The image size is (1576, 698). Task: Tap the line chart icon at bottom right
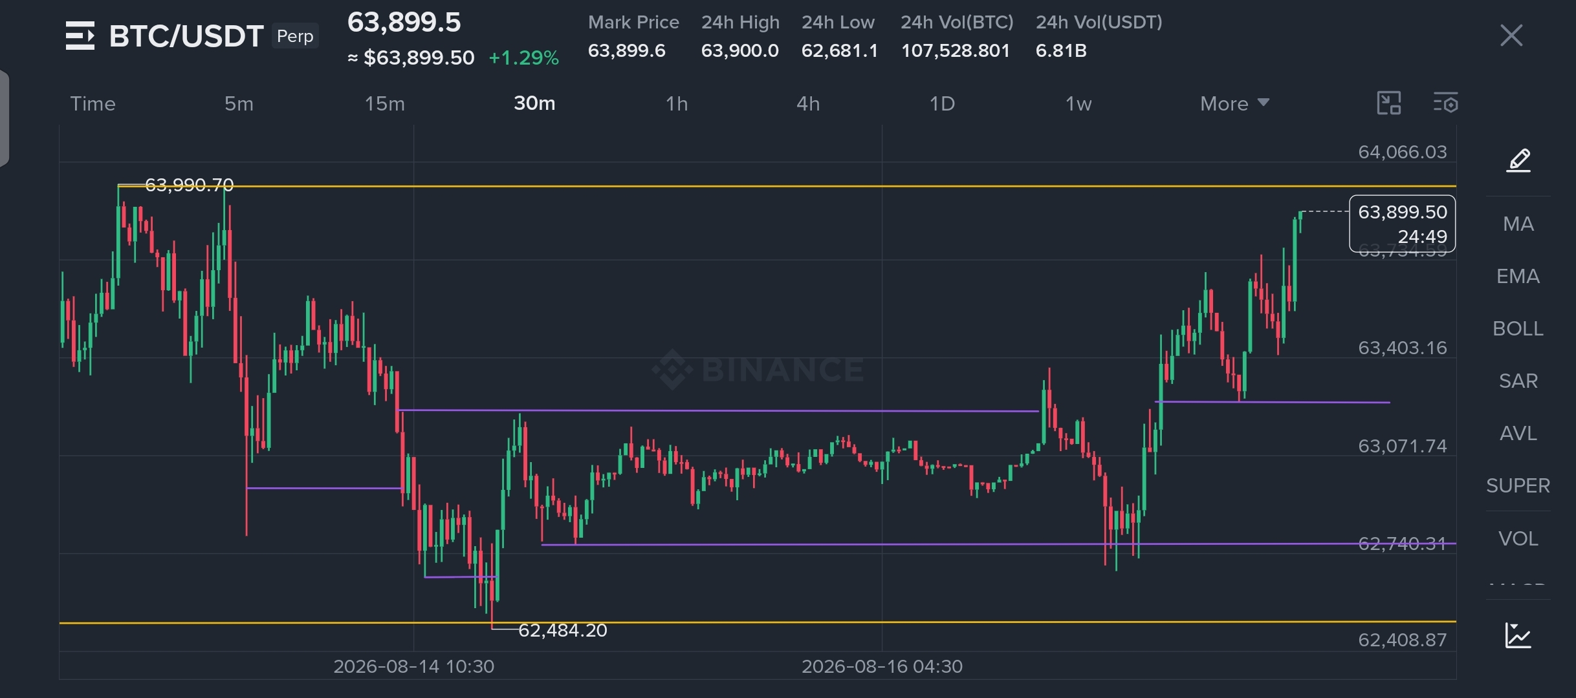1518,636
